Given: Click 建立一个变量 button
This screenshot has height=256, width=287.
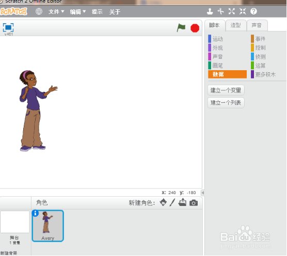Looking at the screenshot, I should pos(226,90).
